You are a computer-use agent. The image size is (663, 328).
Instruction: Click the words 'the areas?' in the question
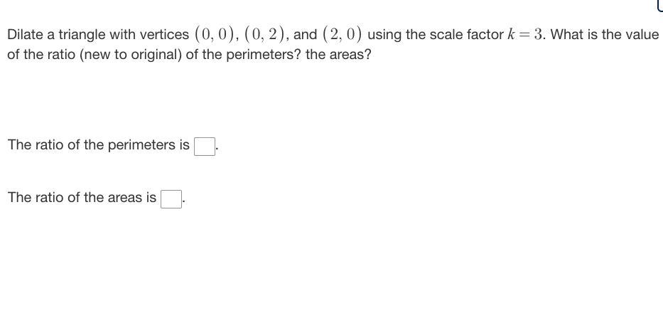tap(338, 55)
